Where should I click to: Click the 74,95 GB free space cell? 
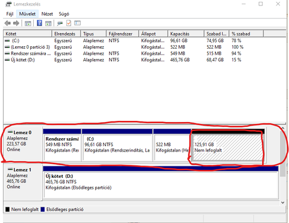215,41
